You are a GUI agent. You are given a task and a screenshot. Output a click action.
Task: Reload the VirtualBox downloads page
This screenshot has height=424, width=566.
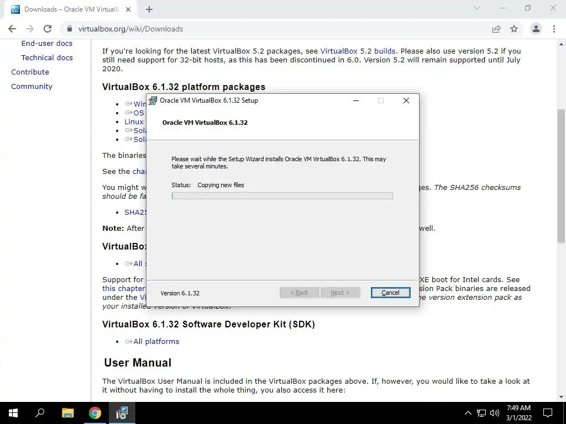click(48, 29)
